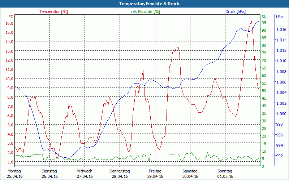Select the blue "Druck [hPa]" legend label

(x=235, y=12)
